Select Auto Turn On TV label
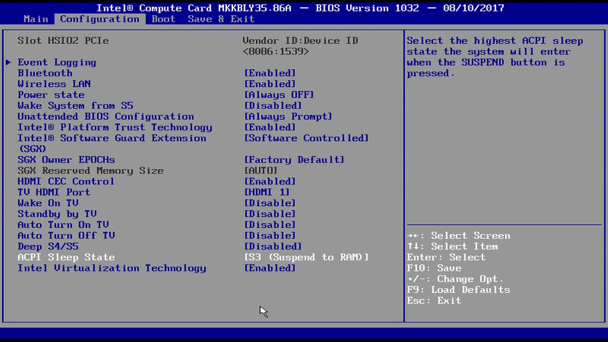This screenshot has width=608, height=342. coord(63,225)
